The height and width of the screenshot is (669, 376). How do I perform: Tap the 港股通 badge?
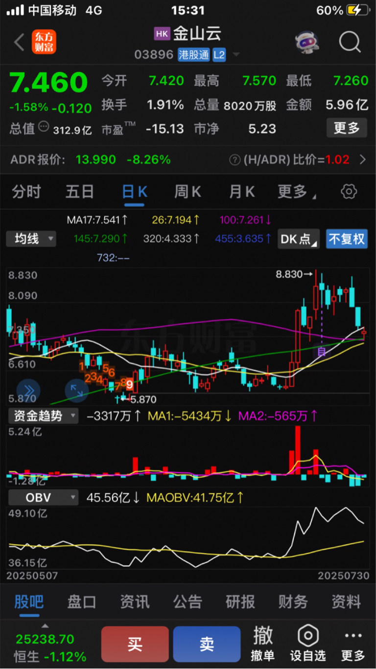[193, 55]
